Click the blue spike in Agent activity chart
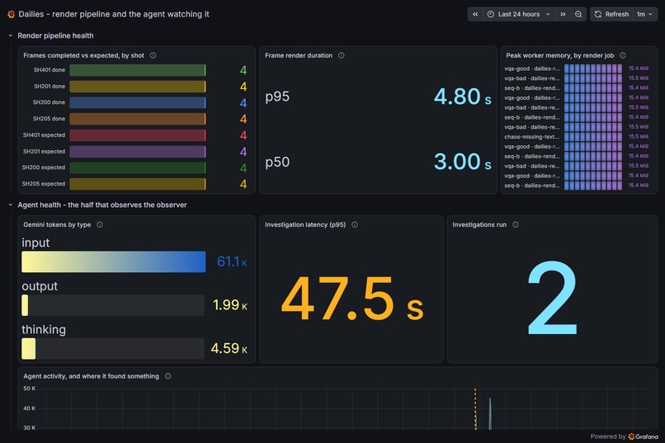Screen dimensions: 665x443 coord(490,414)
